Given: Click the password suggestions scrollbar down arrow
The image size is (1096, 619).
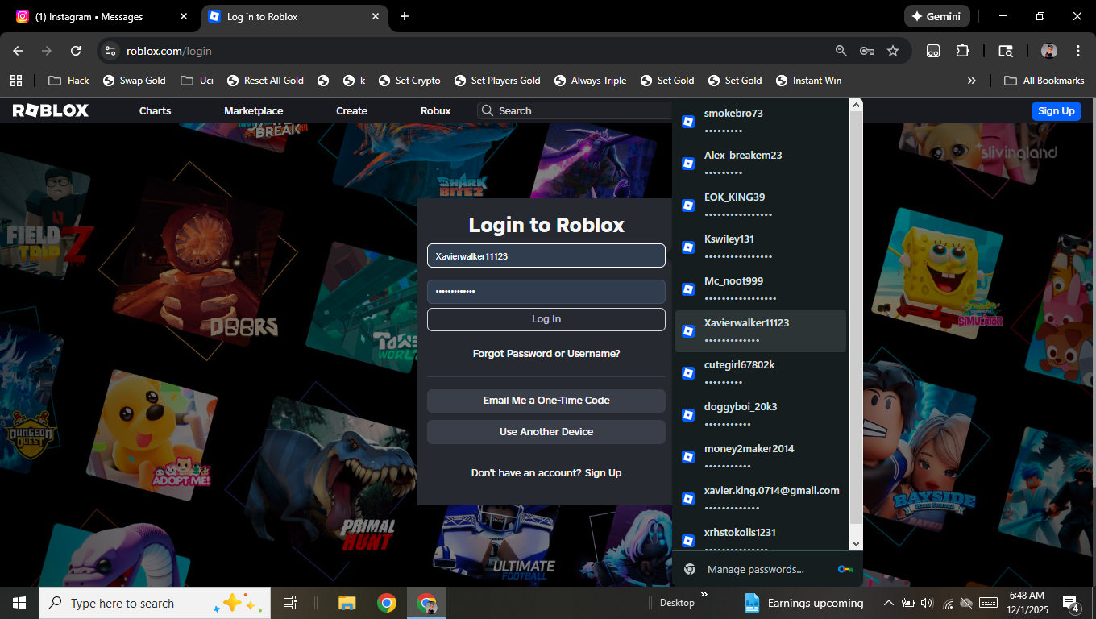Looking at the screenshot, I should click(x=856, y=544).
